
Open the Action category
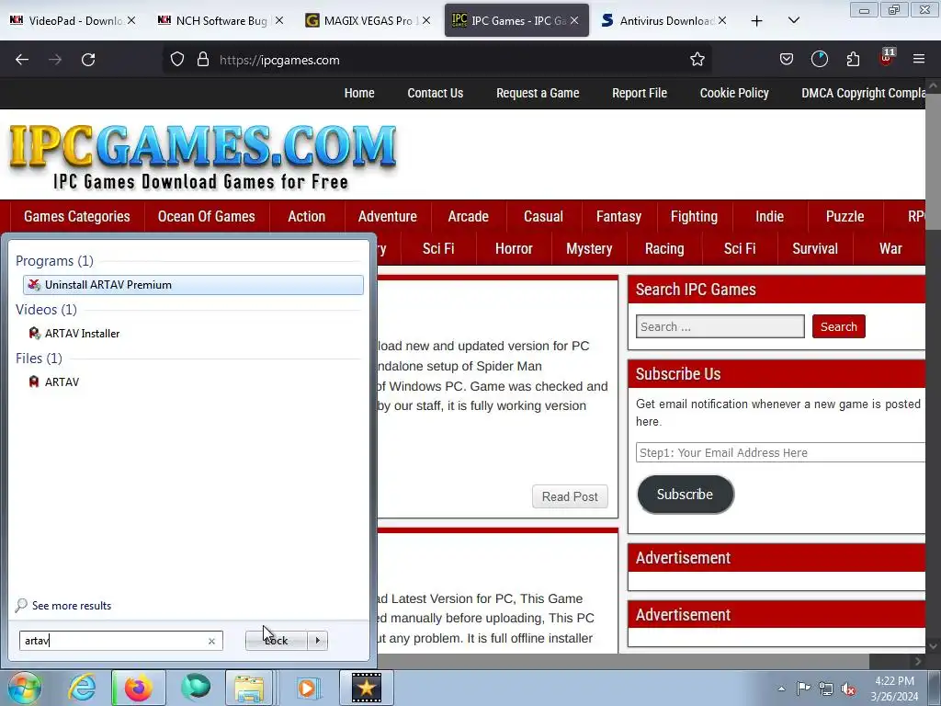pos(307,216)
